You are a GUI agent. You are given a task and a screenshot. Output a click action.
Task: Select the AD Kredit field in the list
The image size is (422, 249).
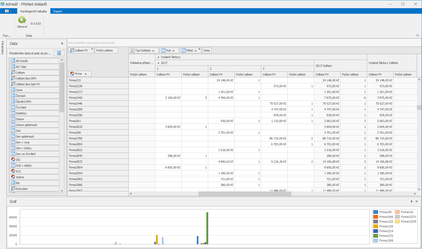(x=34, y=61)
